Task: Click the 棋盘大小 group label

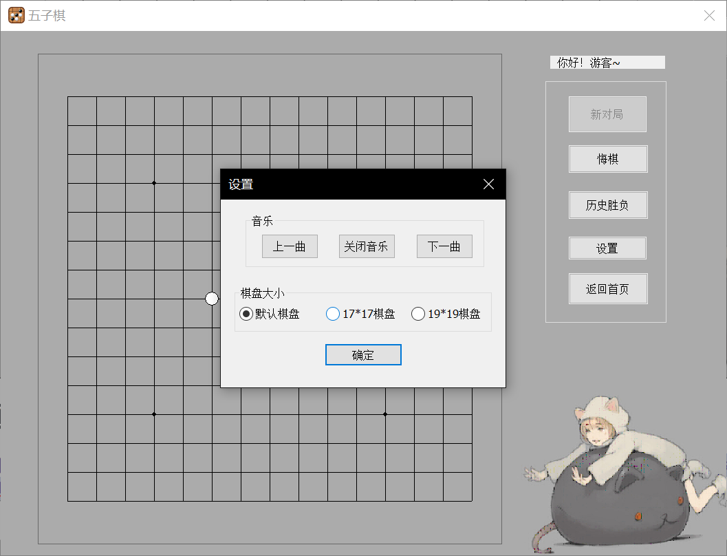Action: [x=262, y=293]
